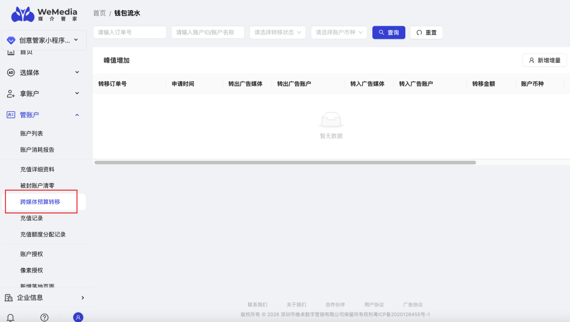Select 充值记录 menu item
Image resolution: width=570 pixels, height=322 pixels.
click(32, 218)
